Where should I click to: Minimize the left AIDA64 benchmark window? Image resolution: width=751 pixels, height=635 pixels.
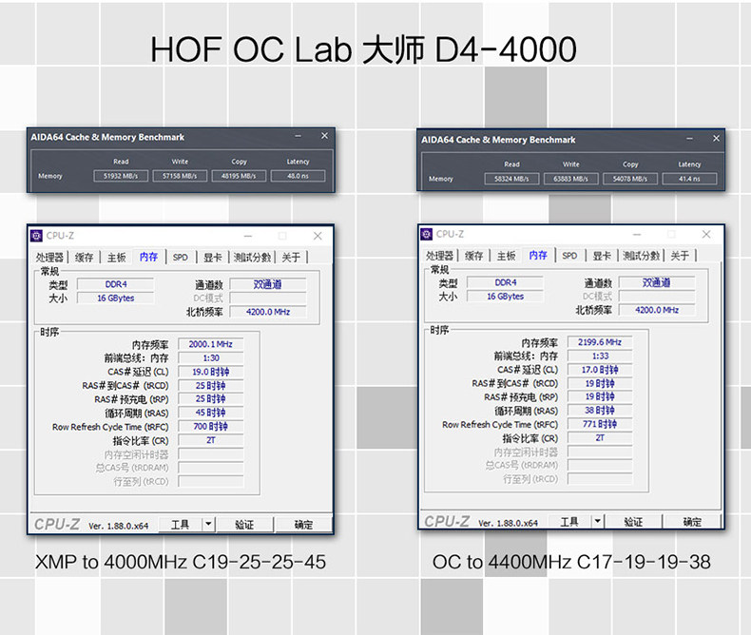tap(298, 137)
